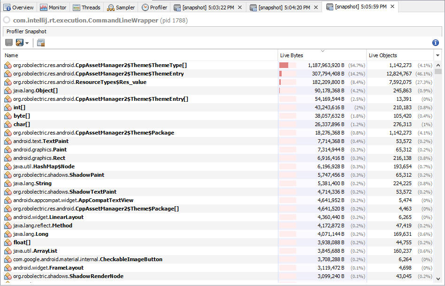The image size is (445, 286).
Task: Open the column options dropdown in the header row
Action: click(x=438, y=55)
